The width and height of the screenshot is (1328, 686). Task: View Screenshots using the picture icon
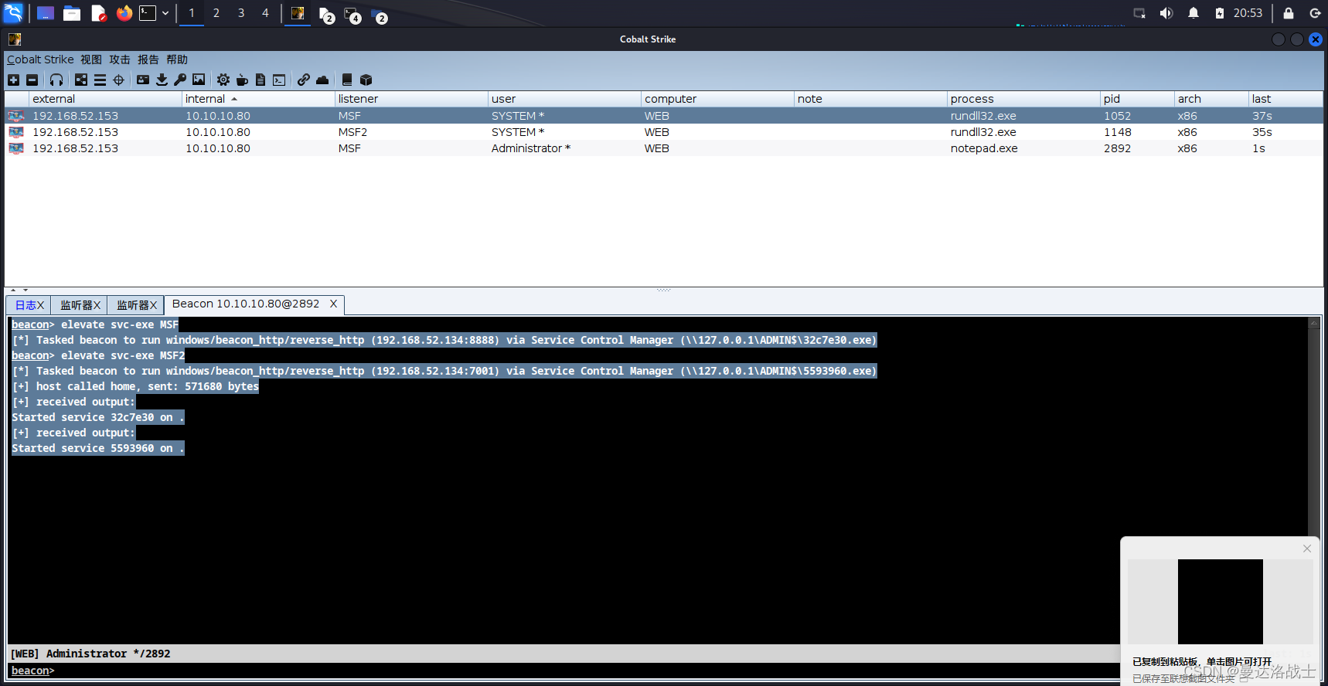199,80
